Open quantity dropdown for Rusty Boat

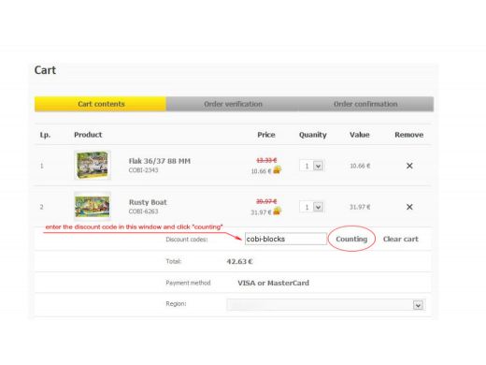pyautogui.click(x=318, y=207)
